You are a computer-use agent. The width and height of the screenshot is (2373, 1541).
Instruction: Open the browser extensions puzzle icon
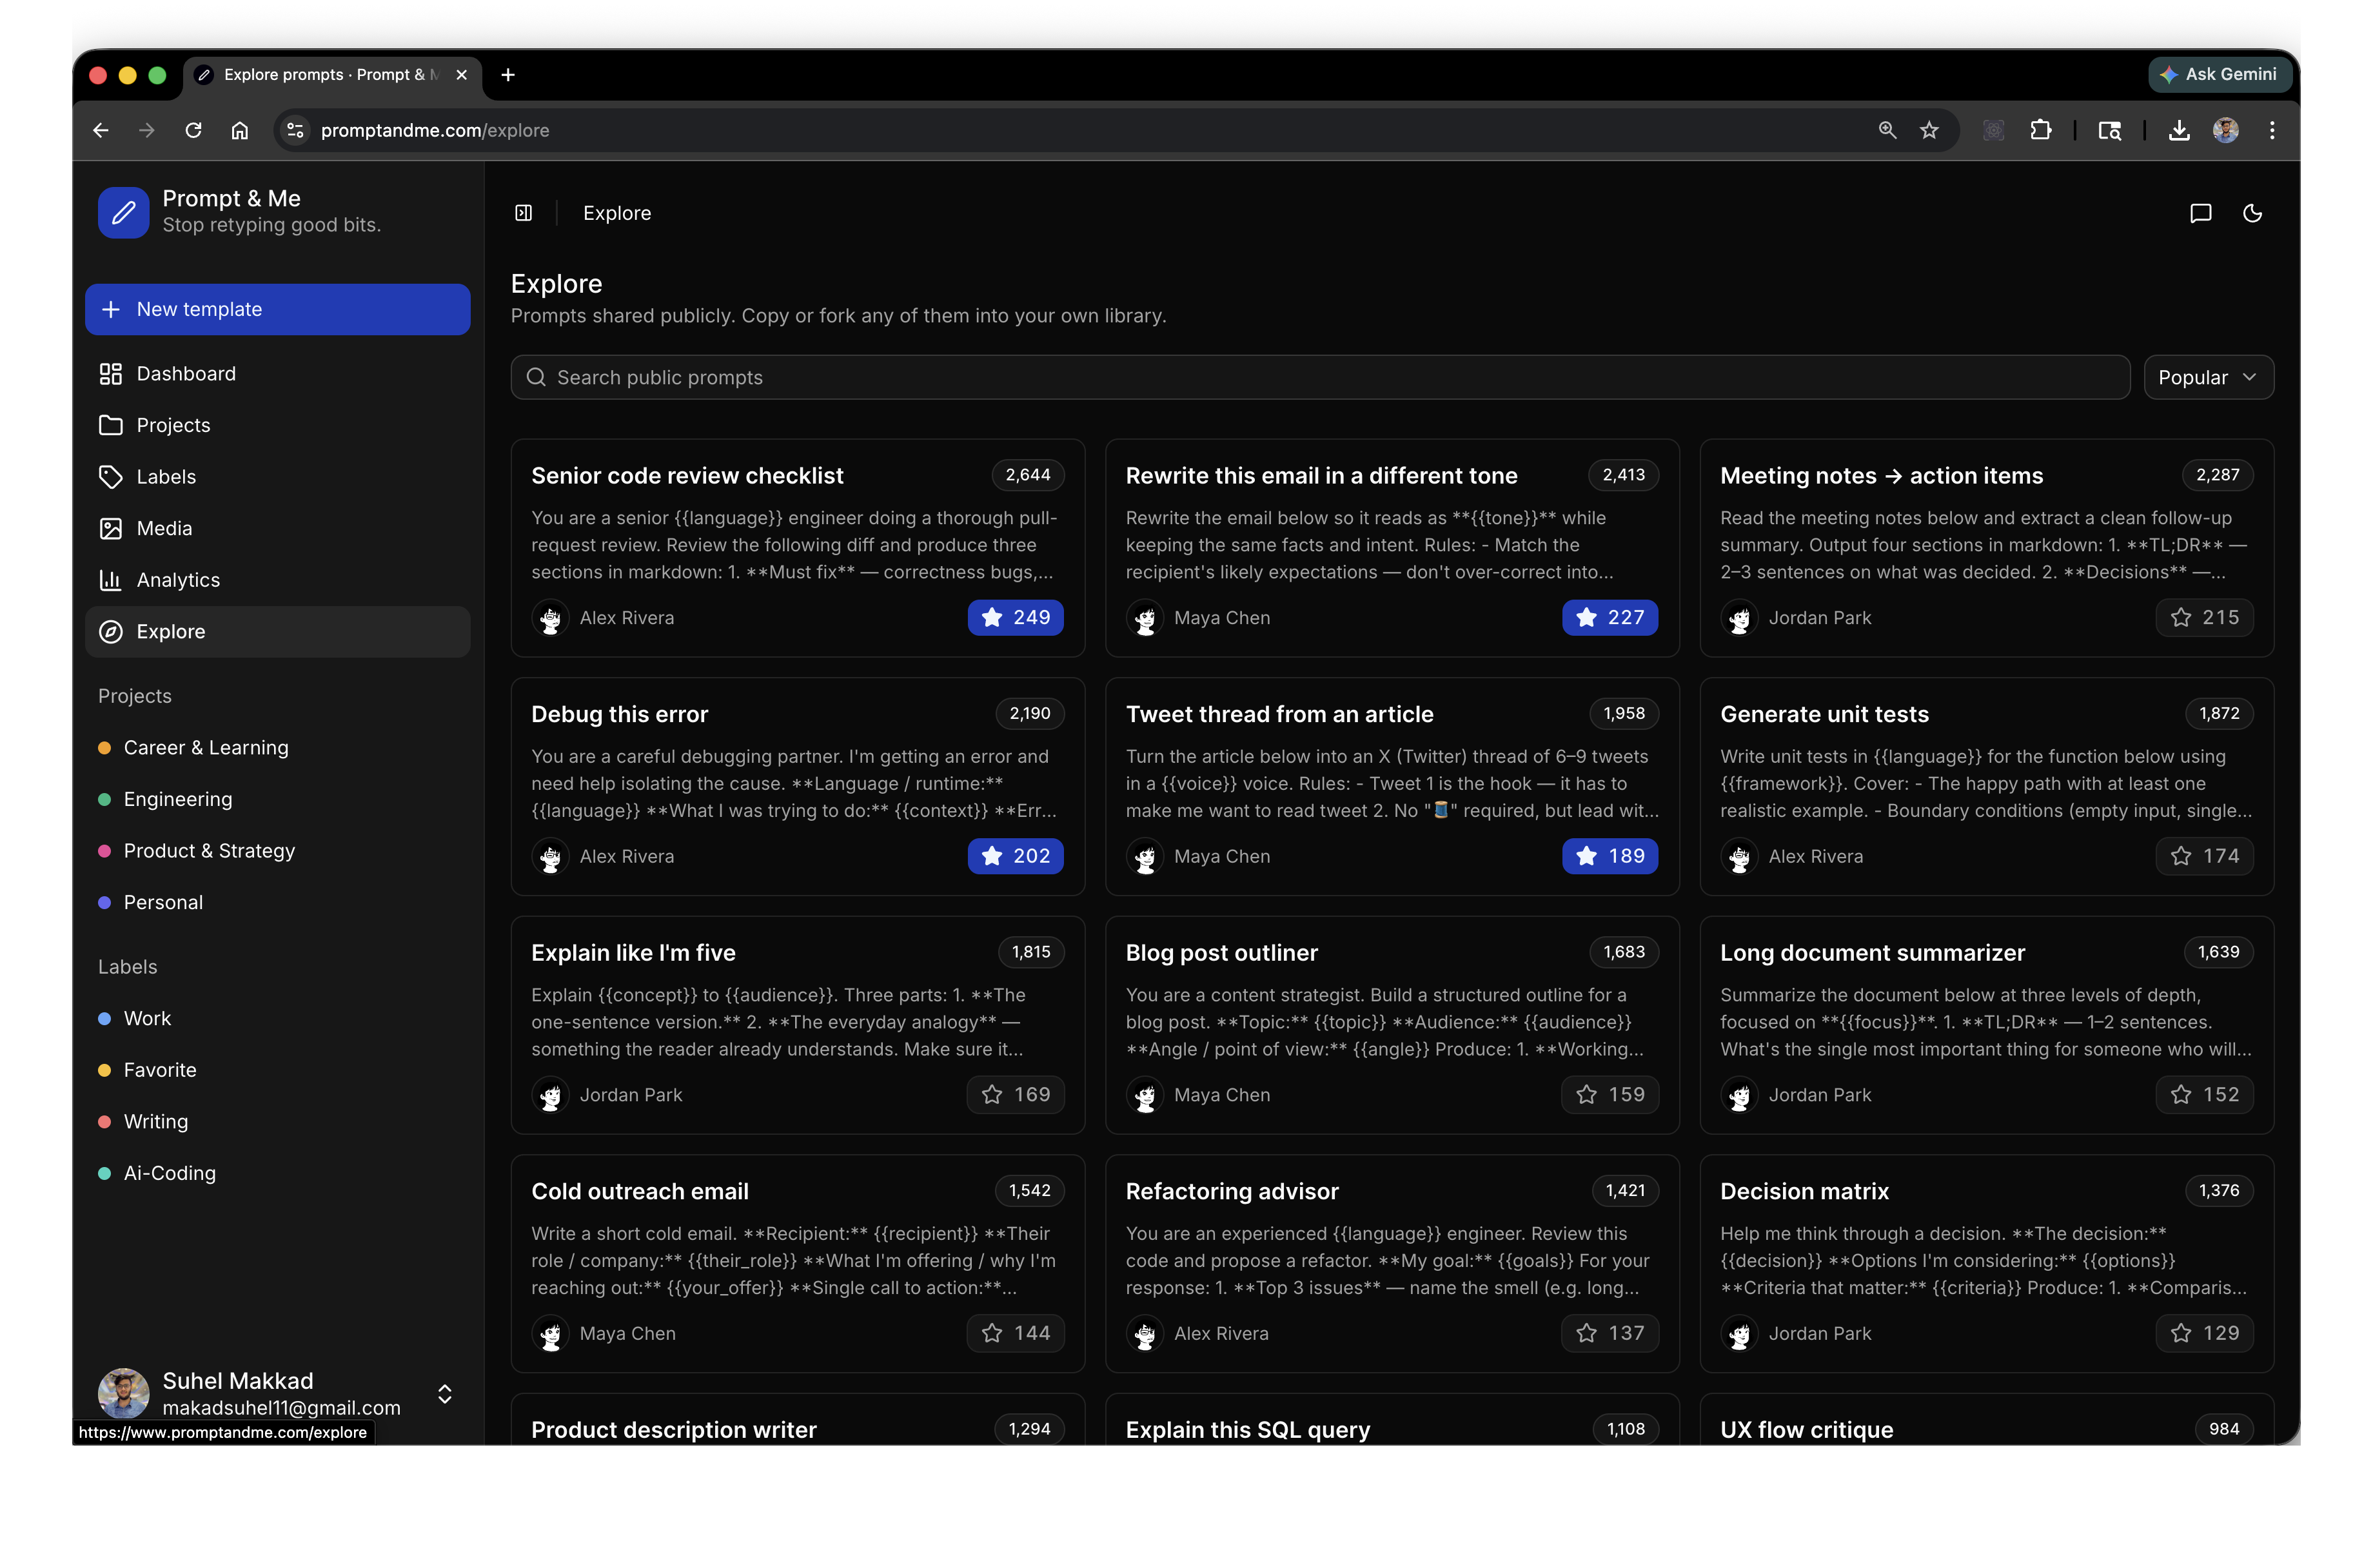pyautogui.click(x=2040, y=131)
